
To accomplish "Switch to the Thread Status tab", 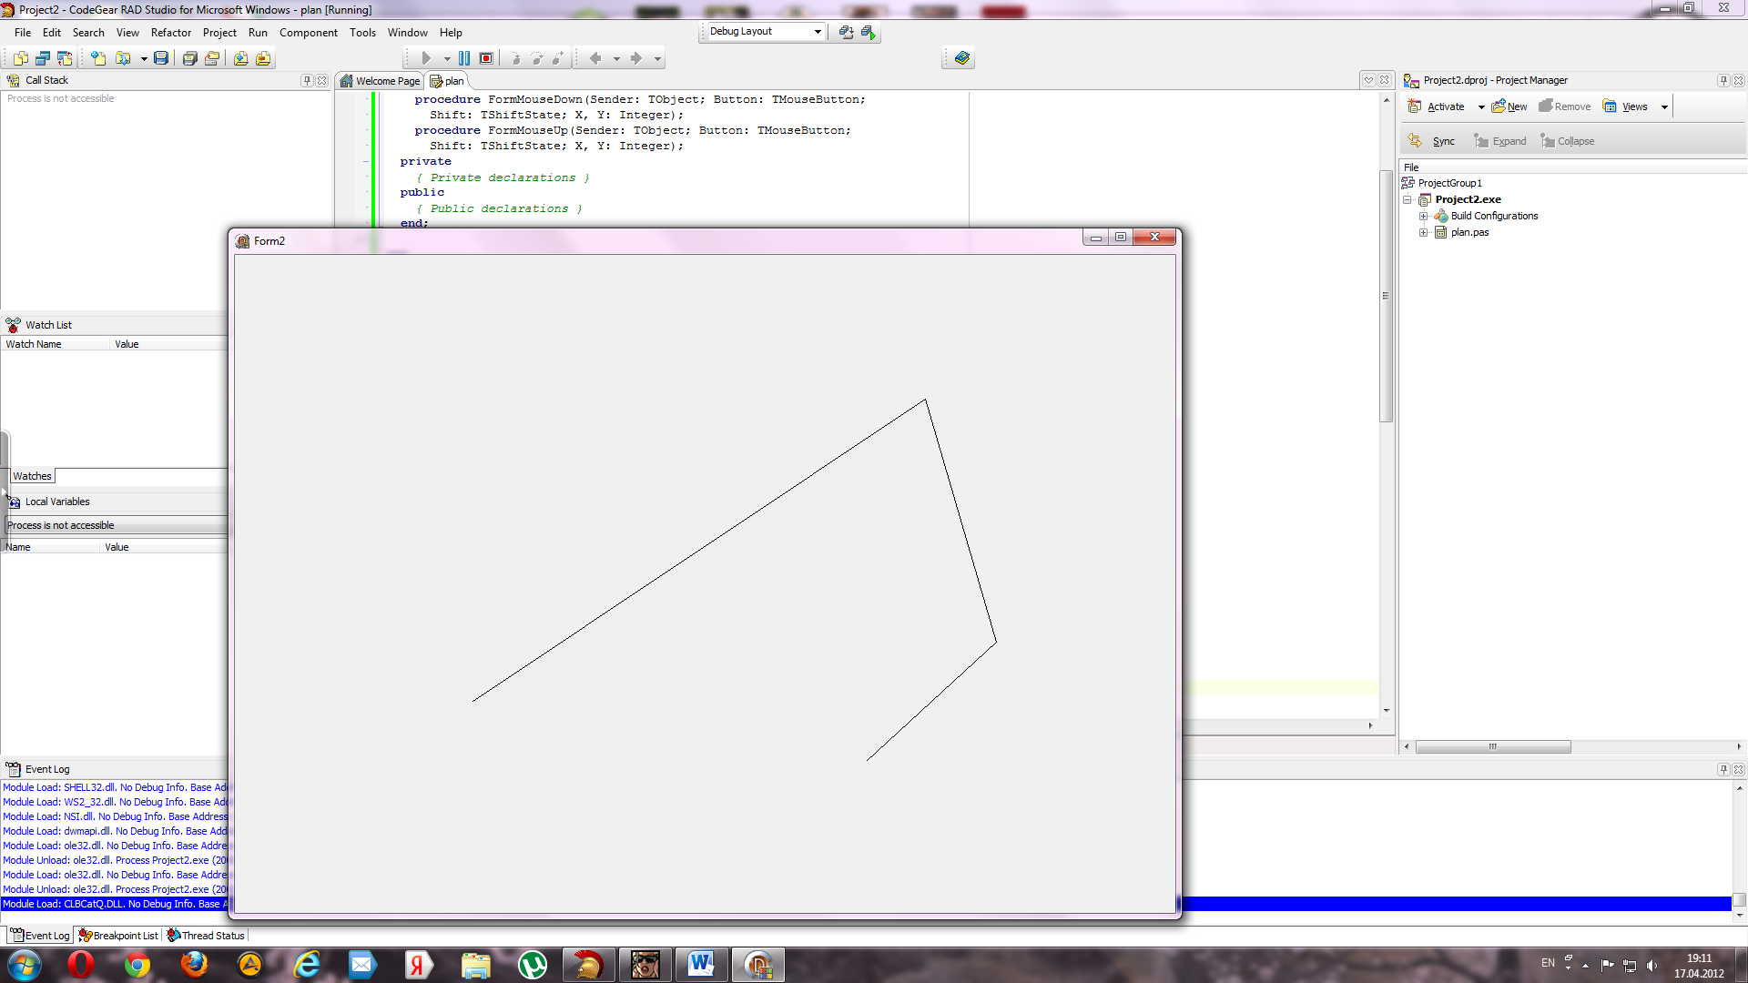I will click(206, 935).
